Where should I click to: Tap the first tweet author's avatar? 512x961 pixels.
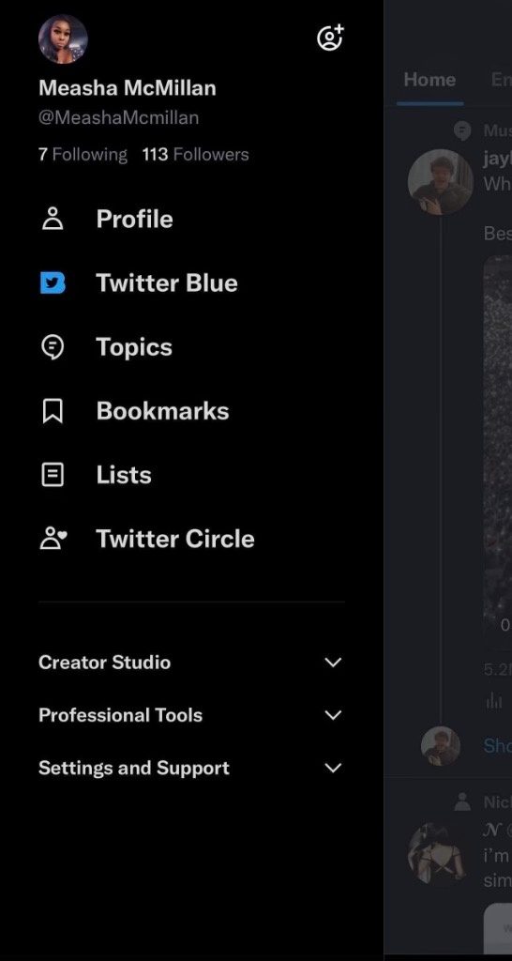441,182
